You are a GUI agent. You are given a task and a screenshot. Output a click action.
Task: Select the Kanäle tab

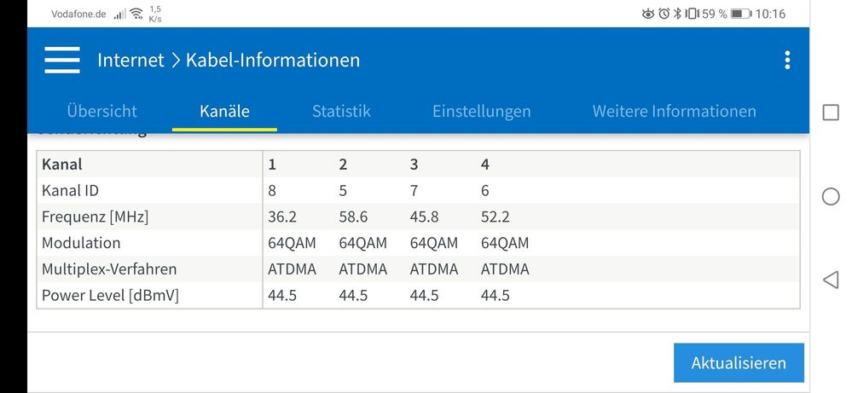(x=224, y=111)
